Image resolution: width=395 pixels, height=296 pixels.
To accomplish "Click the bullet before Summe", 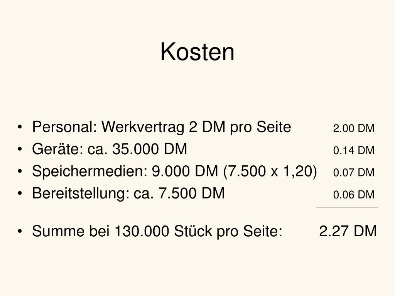I will click(x=20, y=231).
